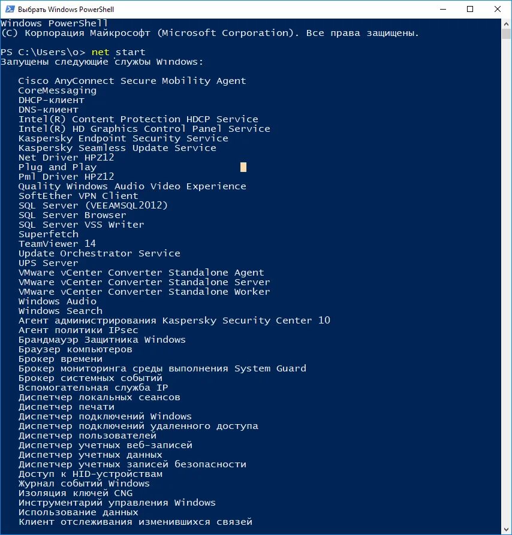Click the 'Windows Audio' line
The height and width of the screenshot is (535, 512).
click(x=58, y=301)
